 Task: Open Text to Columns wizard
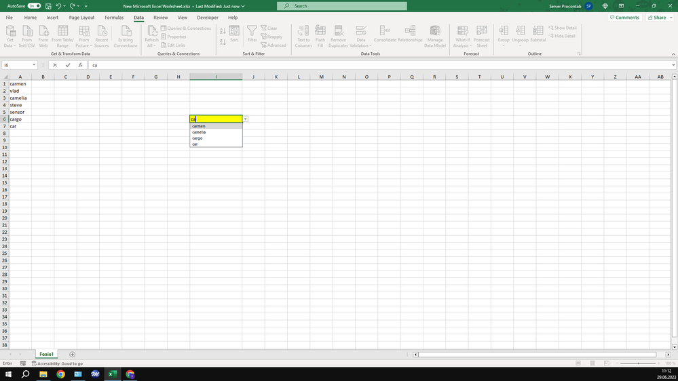click(x=303, y=37)
